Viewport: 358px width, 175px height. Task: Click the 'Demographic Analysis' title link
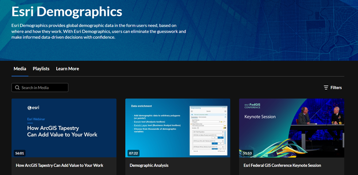[149, 165]
